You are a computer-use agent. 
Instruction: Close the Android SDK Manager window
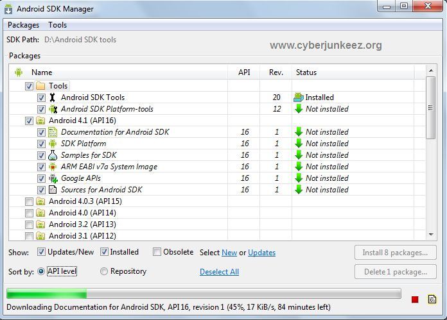click(428, 6)
